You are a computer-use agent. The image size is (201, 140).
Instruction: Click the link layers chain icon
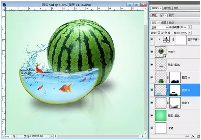click(x=187, y=136)
